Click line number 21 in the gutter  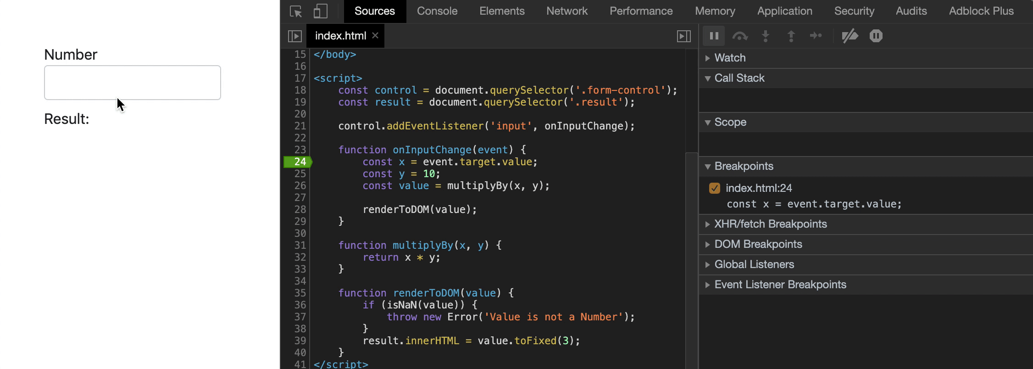(x=300, y=126)
